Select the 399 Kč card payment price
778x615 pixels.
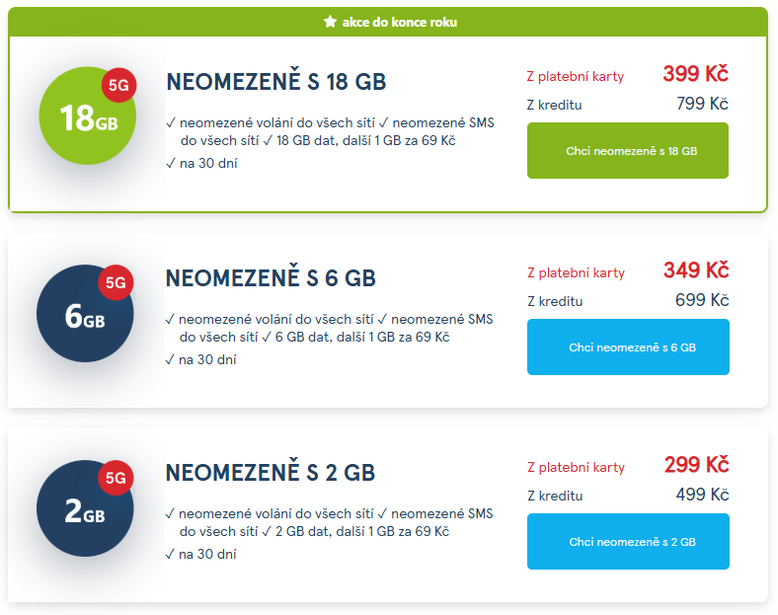(x=695, y=74)
